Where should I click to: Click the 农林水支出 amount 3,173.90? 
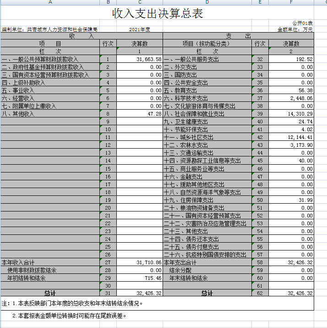click(291, 145)
